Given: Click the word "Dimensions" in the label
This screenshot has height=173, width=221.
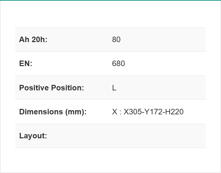Looking at the screenshot, I should 41,112.
